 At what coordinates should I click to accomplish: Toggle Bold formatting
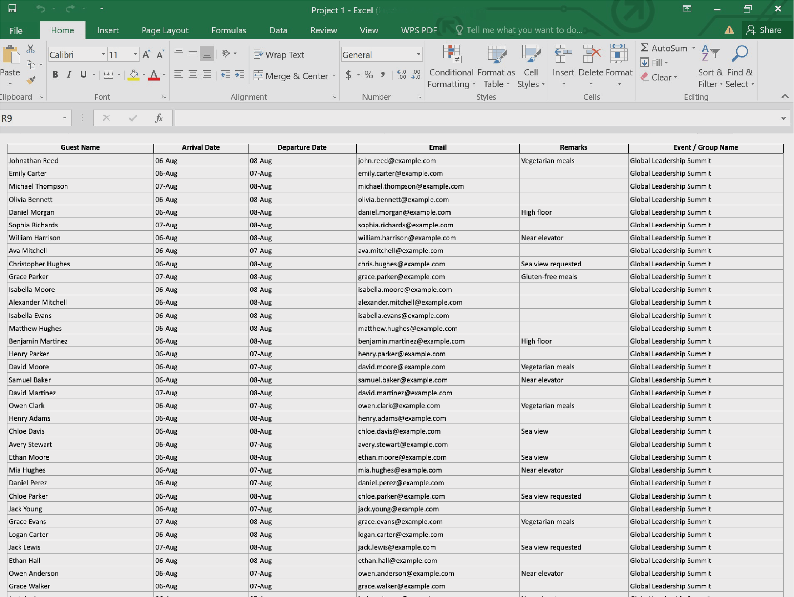coord(55,74)
